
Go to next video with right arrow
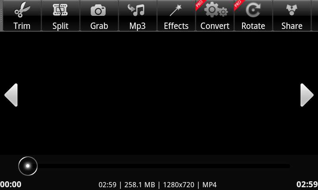(x=307, y=95)
